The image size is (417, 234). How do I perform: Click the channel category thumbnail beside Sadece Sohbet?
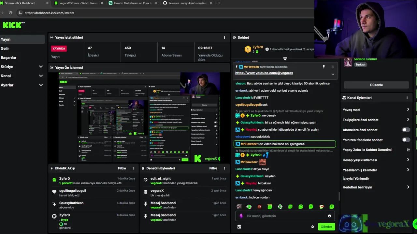tap(348, 62)
